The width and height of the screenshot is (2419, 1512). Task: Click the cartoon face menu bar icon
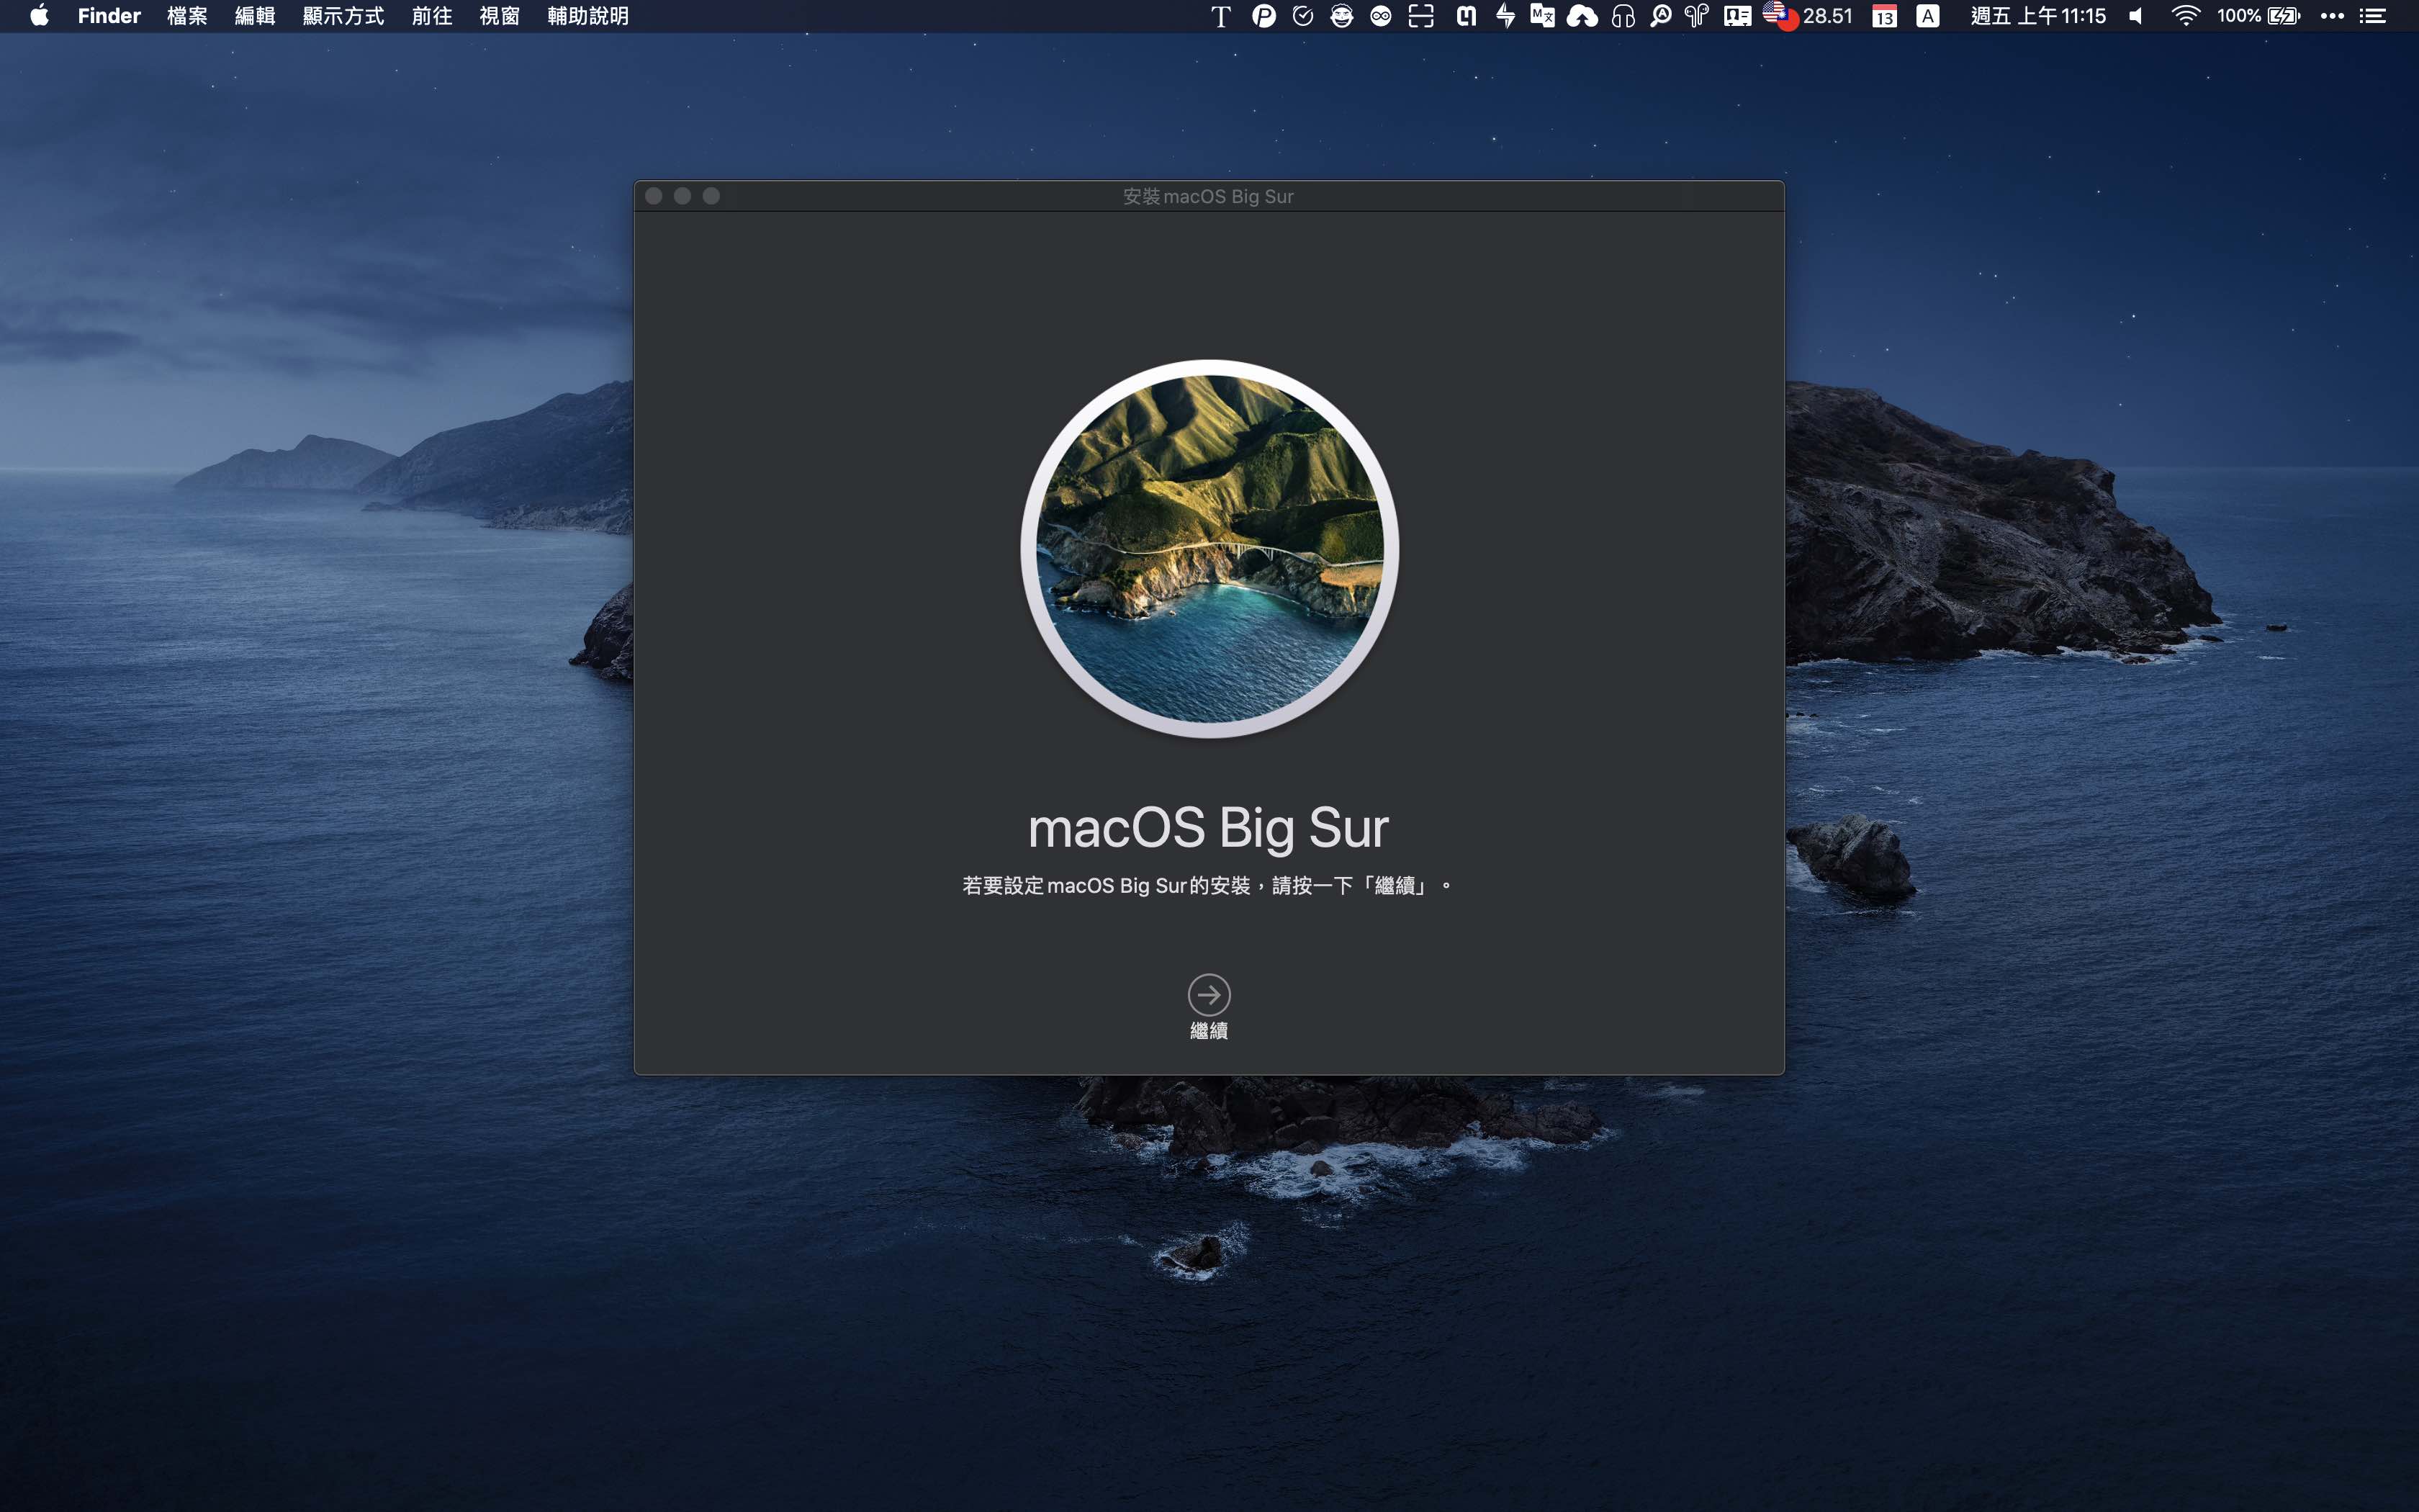(x=1341, y=16)
